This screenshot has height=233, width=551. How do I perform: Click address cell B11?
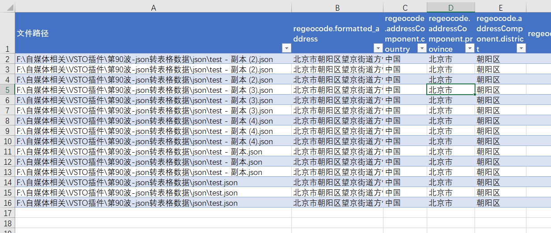[x=337, y=151]
